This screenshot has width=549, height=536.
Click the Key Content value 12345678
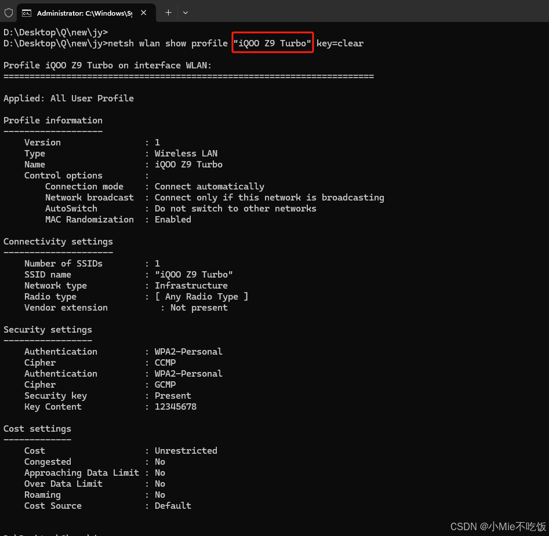[x=175, y=406]
